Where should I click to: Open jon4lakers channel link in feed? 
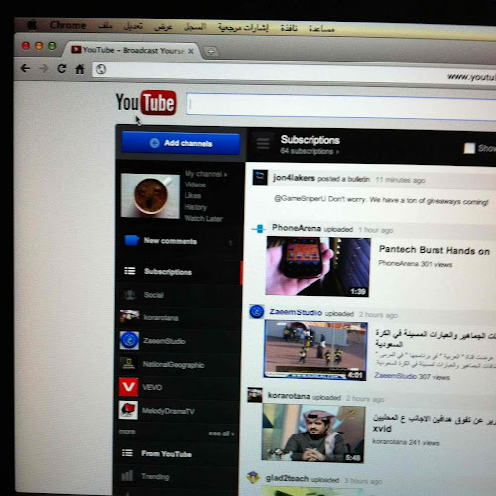(294, 178)
